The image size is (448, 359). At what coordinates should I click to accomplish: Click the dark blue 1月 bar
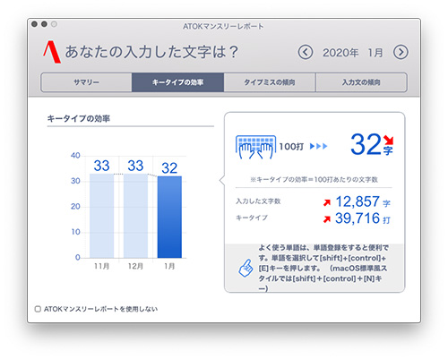(169, 217)
